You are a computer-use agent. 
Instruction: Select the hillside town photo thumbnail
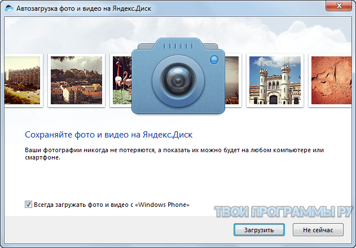[x=76, y=81]
